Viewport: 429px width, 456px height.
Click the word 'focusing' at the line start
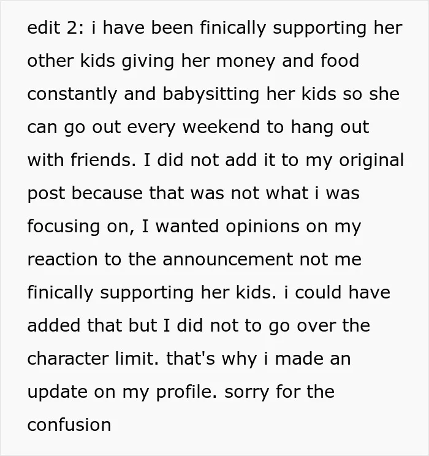pos(63,227)
